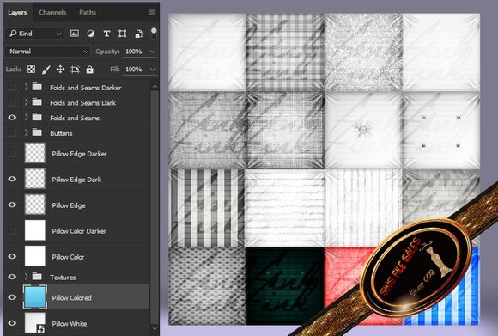Select the Textures group name
Viewport: 498px width, 336px height.
click(x=63, y=278)
